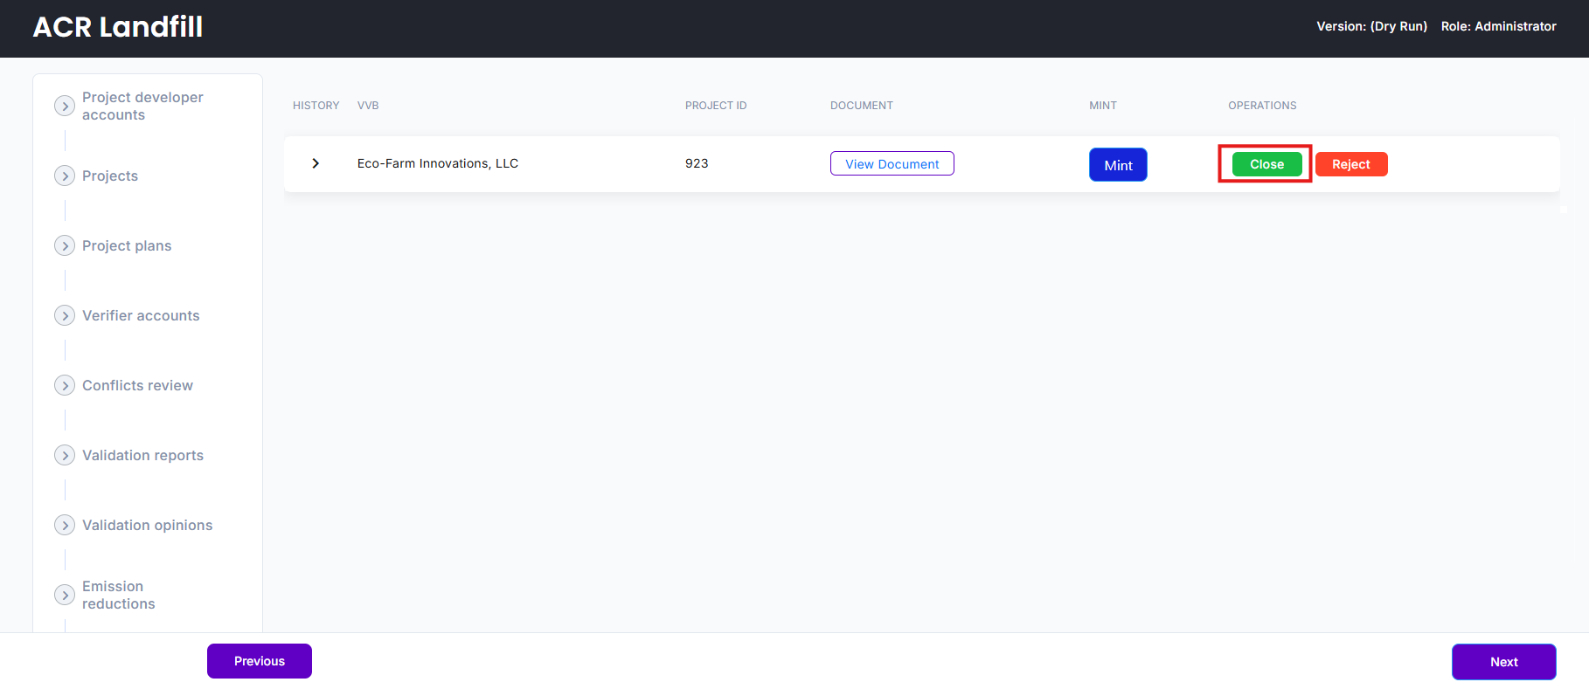Image resolution: width=1589 pixels, height=689 pixels.
Task: Click the ACR Landfill title
Action: pyautogui.click(x=118, y=27)
